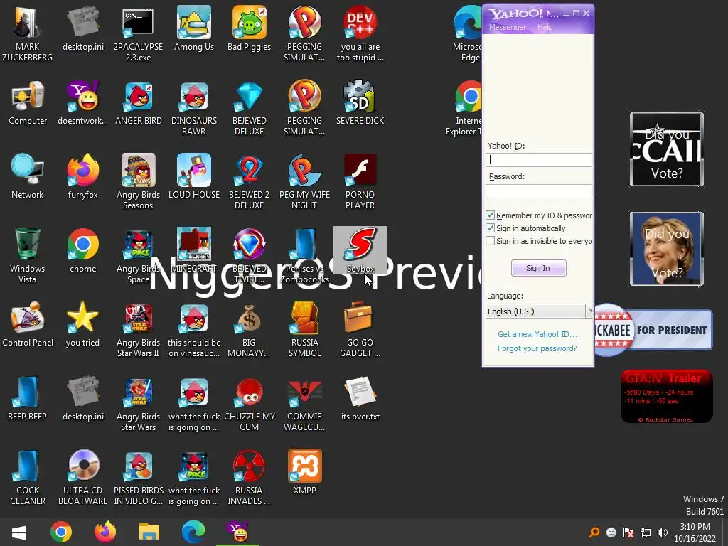Open the doesntwork Yahoo Messenger shortcut
This screenshot has width=728, height=546.
coord(83,103)
